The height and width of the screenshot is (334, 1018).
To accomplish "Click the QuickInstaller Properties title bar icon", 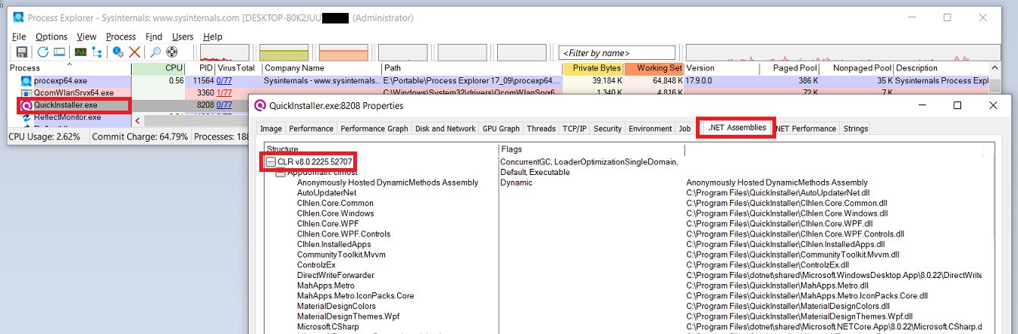I will 261,105.
